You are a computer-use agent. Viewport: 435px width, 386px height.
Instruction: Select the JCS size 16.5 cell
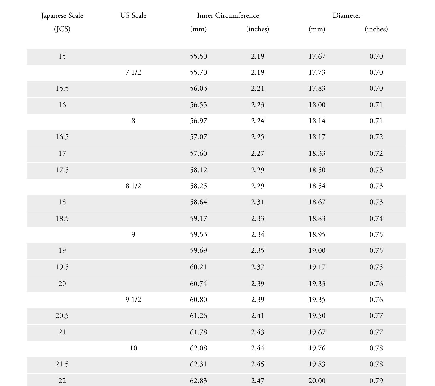pyautogui.click(x=62, y=137)
